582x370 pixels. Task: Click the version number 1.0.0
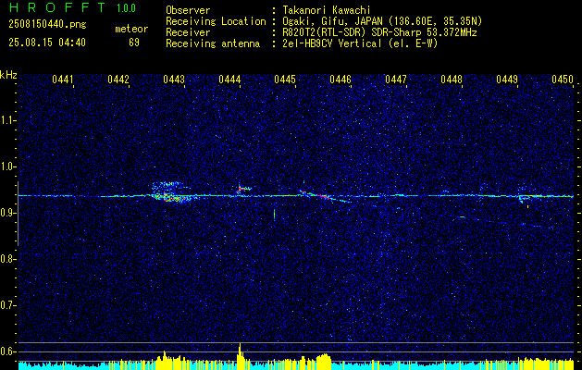click(x=126, y=8)
